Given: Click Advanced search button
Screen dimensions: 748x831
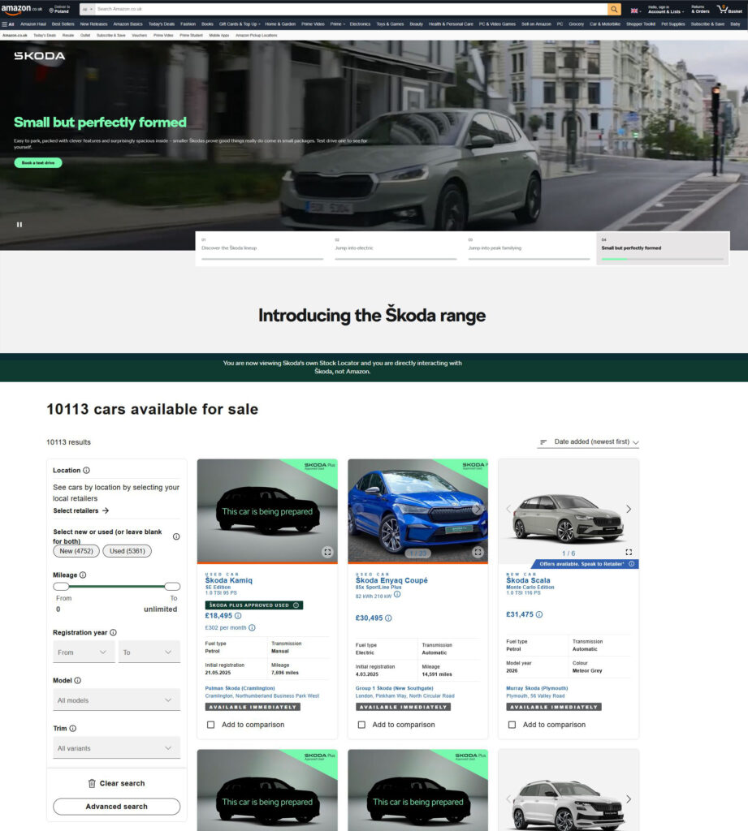Looking at the screenshot, I should (117, 807).
